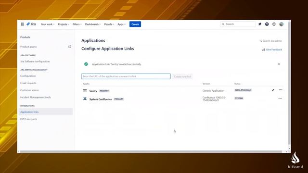Click PRIMARY badge next to Sentry
308x173 pixels.
coord(104,91)
